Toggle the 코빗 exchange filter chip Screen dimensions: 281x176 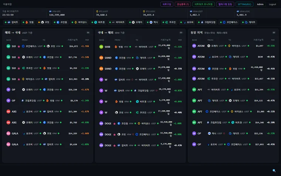[x=44, y=22]
